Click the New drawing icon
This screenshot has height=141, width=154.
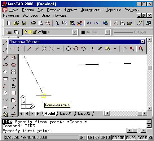(9, 23)
